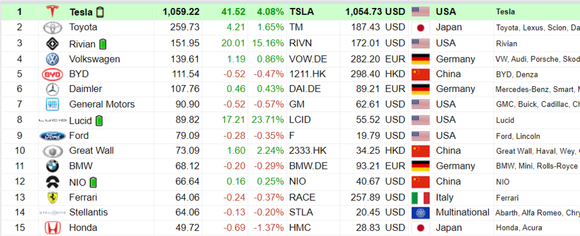Image resolution: width=580 pixels, height=236 pixels.
Task: Click the green battery icon beside Rivian
Action: pos(103,43)
